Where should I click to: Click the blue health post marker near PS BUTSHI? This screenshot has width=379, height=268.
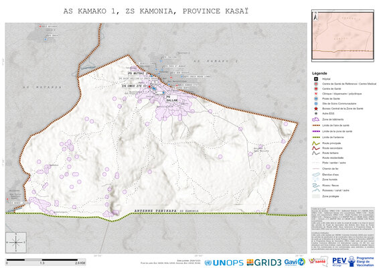(151, 76)
